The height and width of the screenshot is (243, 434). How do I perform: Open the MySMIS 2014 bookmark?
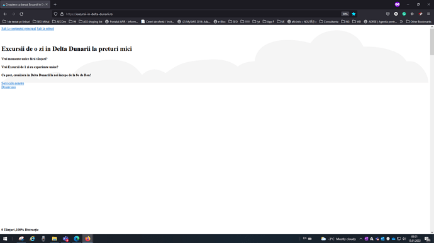point(194,21)
